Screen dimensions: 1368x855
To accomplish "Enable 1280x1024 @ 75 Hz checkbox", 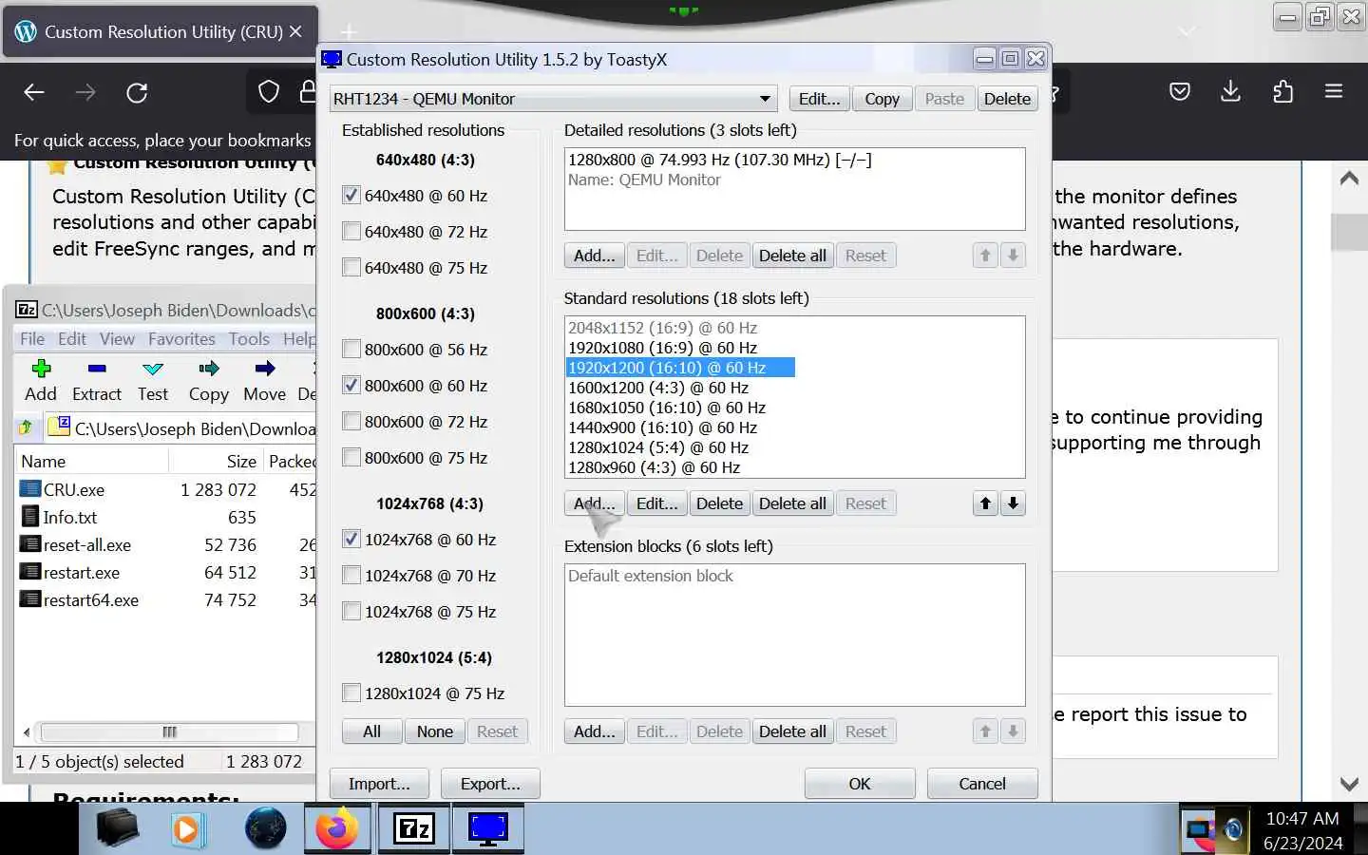I will tap(351, 693).
